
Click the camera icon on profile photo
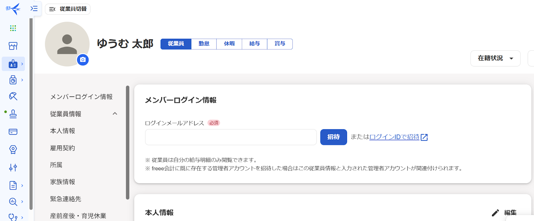point(83,60)
